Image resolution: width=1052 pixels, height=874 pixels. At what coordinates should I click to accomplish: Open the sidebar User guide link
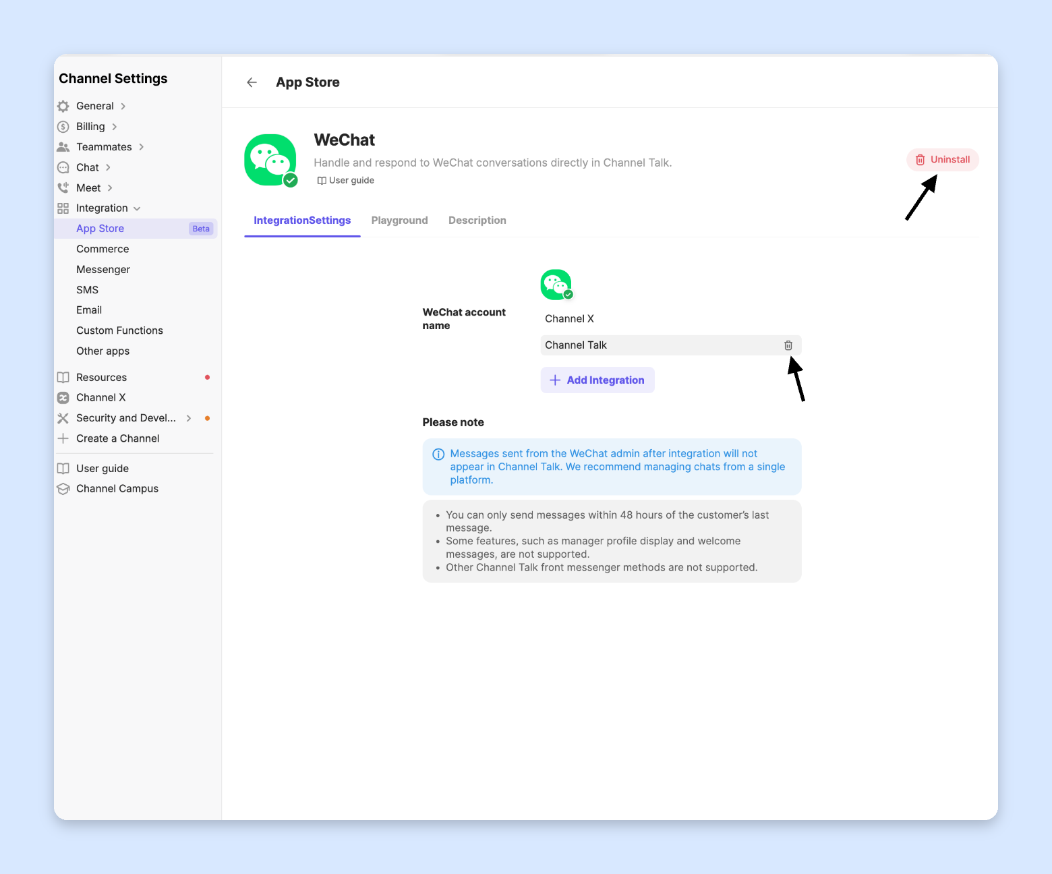pos(103,469)
